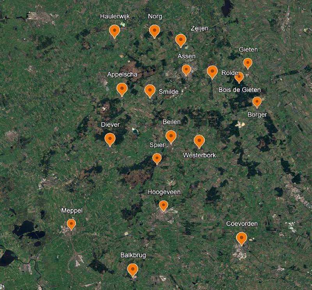The height and width of the screenshot is (290, 312).
Task: Open the Westerbork pin
Action: [199, 141]
